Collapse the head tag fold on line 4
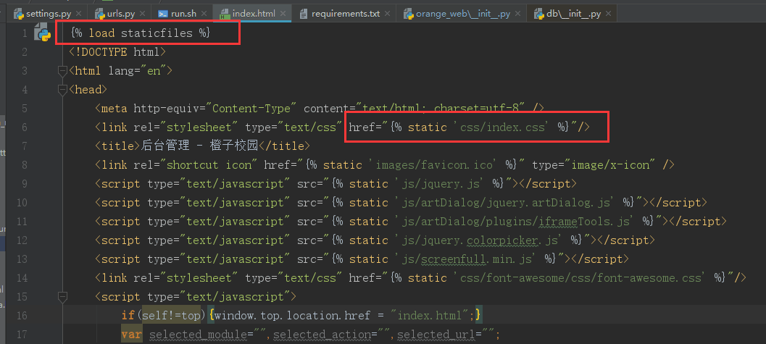Screen dimensions: 766x344 coord(62,90)
